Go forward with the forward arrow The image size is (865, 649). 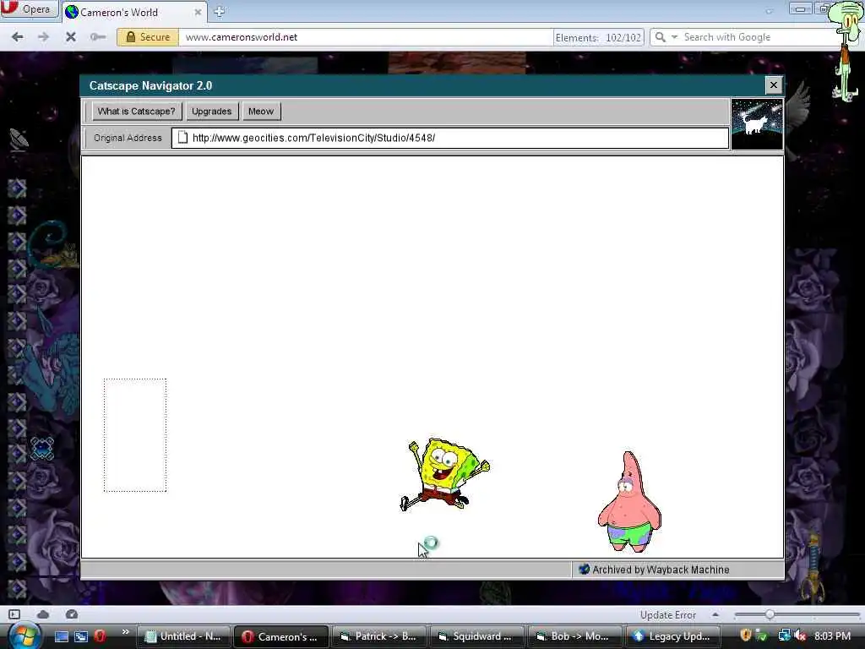pos(43,37)
